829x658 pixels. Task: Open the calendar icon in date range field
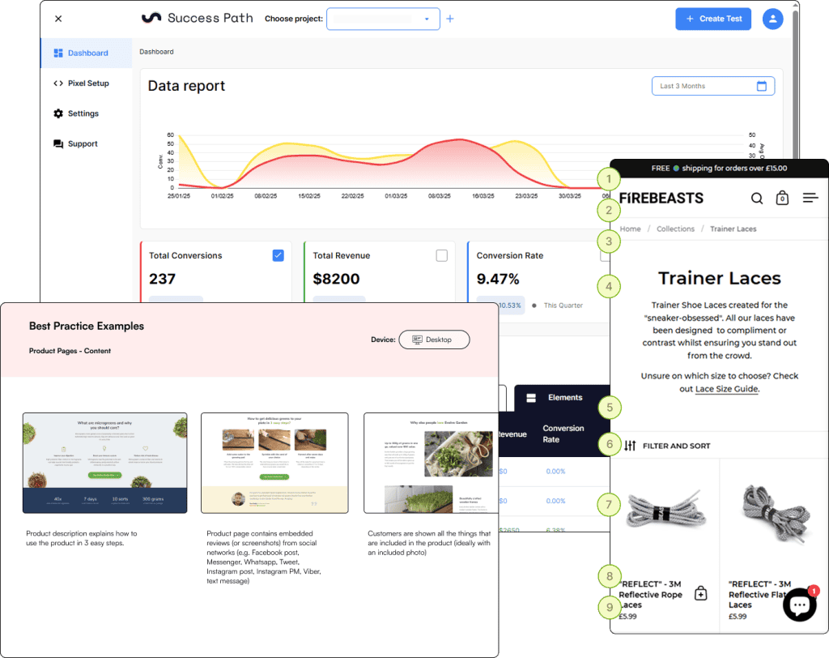click(761, 86)
